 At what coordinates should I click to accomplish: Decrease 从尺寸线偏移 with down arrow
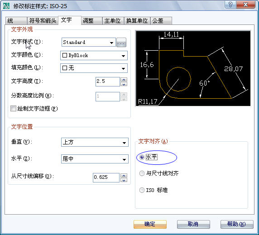[124, 180]
